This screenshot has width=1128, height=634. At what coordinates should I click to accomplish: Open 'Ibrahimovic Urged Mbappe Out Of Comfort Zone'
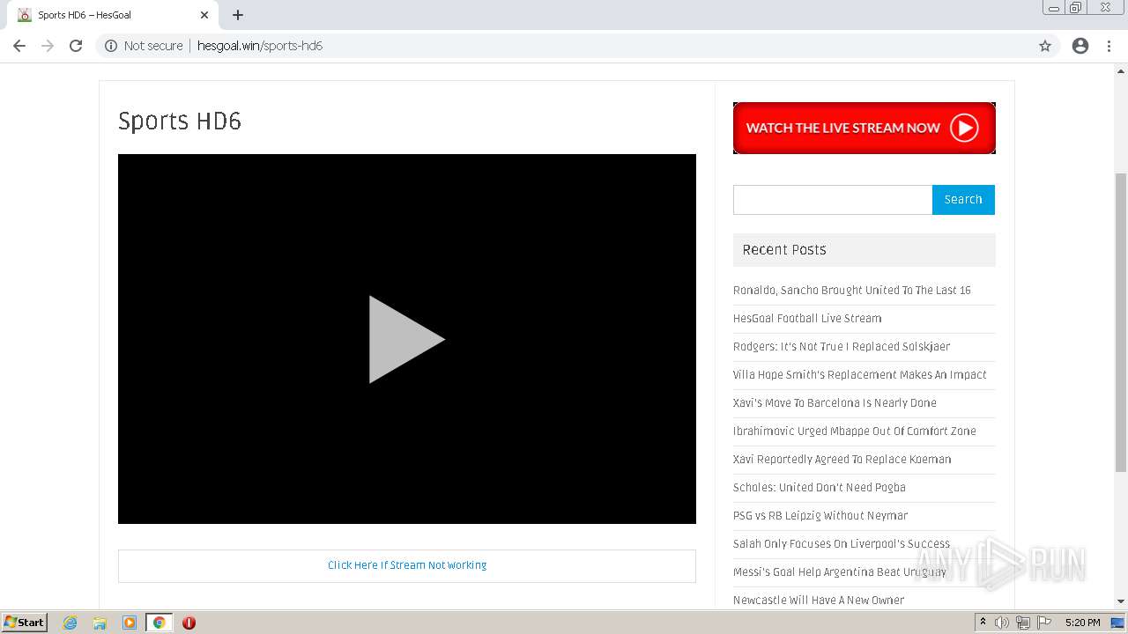[855, 431]
